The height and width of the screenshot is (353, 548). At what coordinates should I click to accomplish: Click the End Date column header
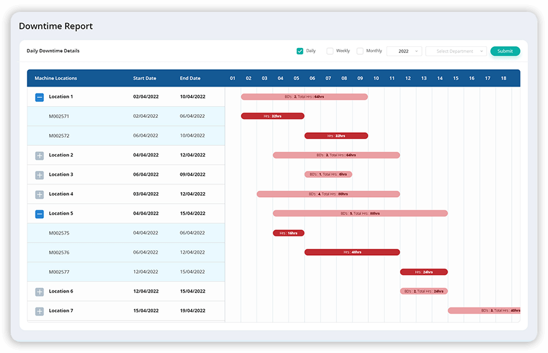point(190,79)
